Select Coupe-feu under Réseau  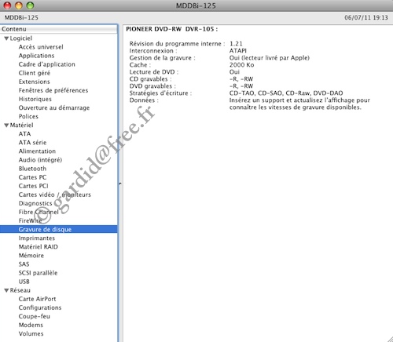35,316
